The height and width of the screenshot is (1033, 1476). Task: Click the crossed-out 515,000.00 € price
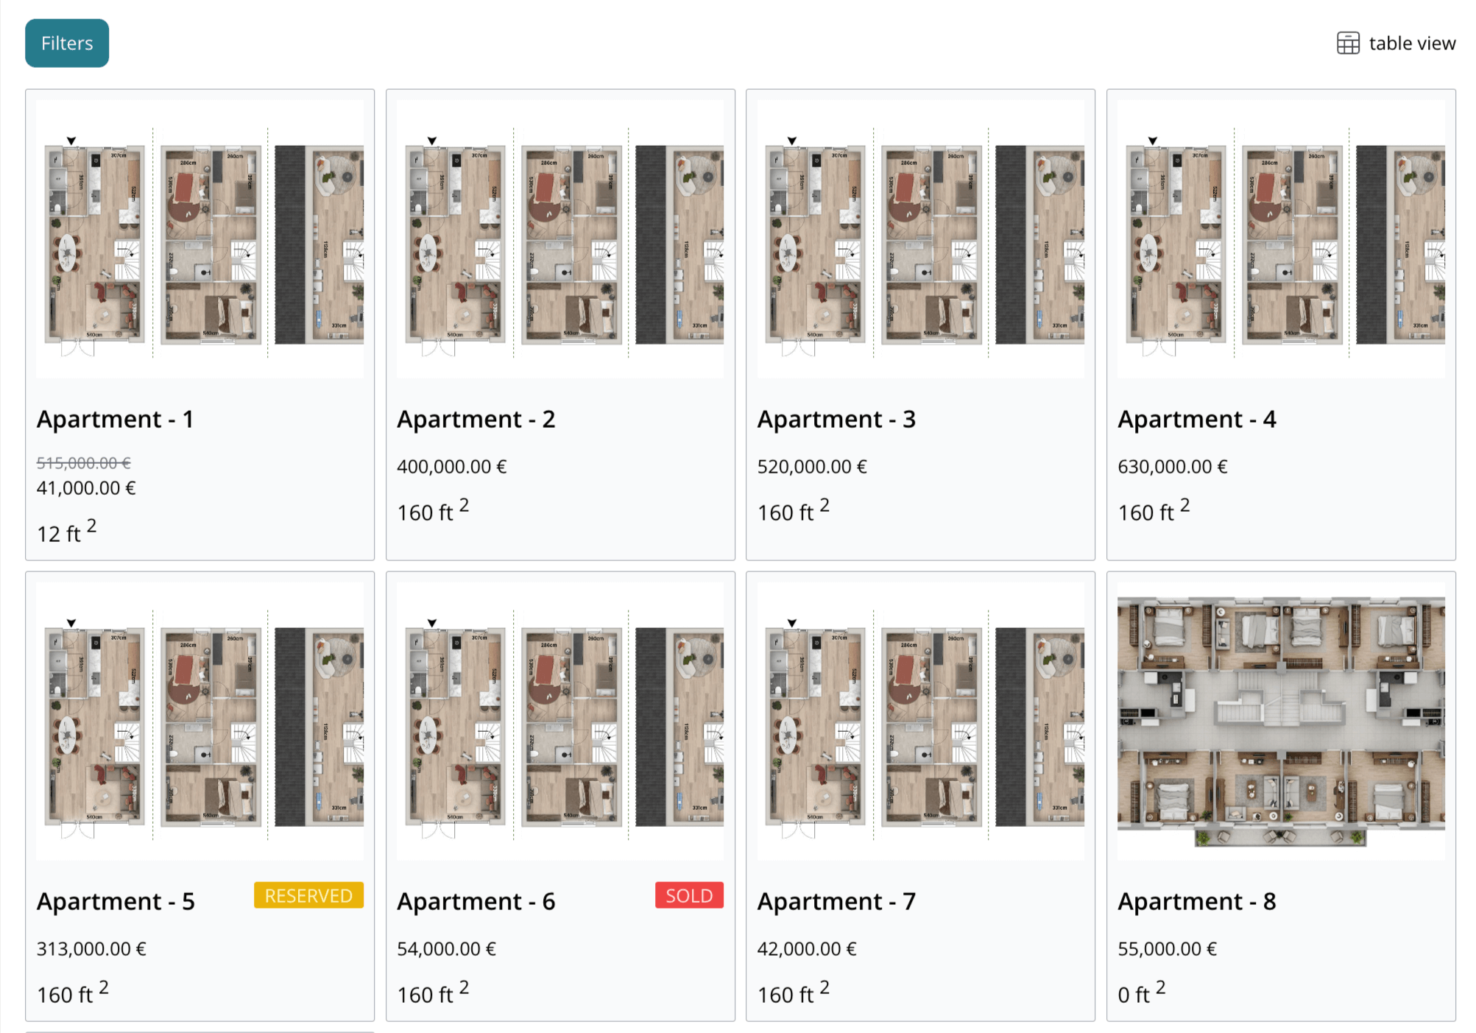coord(84,462)
